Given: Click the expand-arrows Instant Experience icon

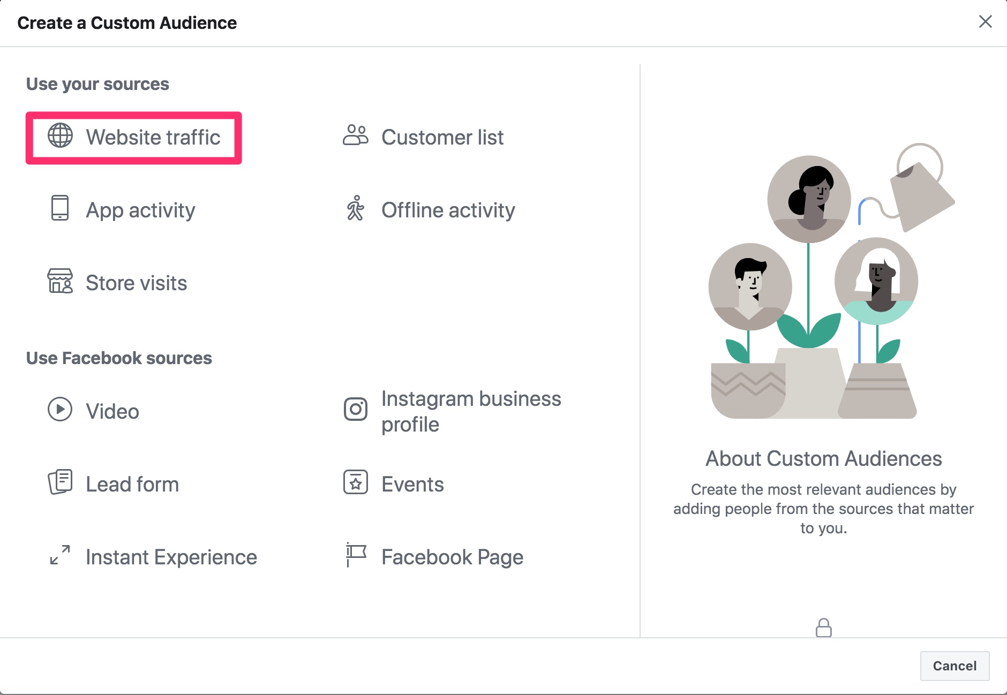Looking at the screenshot, I should coord(60,555).
